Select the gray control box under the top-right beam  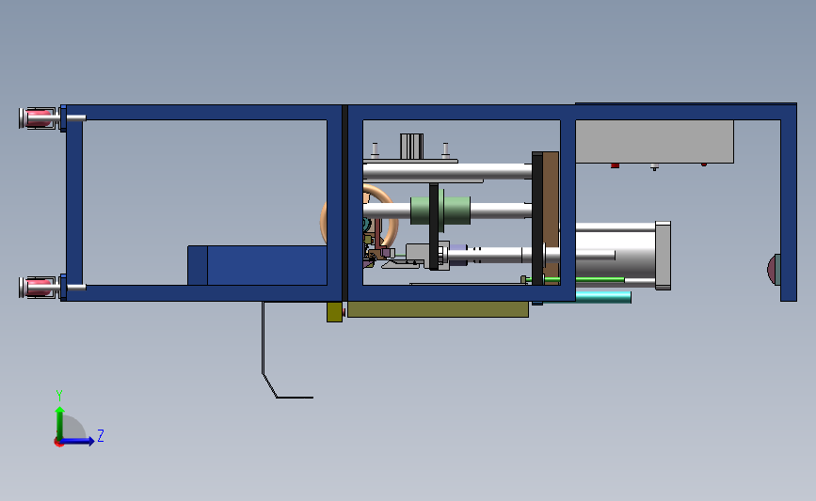coord(654,141)
